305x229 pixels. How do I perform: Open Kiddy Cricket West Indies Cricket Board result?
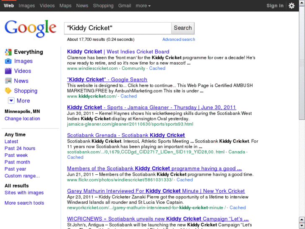[x=118, y=52]
